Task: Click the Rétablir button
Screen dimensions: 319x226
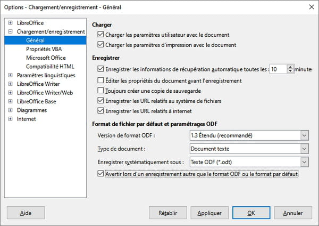Action: (x=168, y=213)
